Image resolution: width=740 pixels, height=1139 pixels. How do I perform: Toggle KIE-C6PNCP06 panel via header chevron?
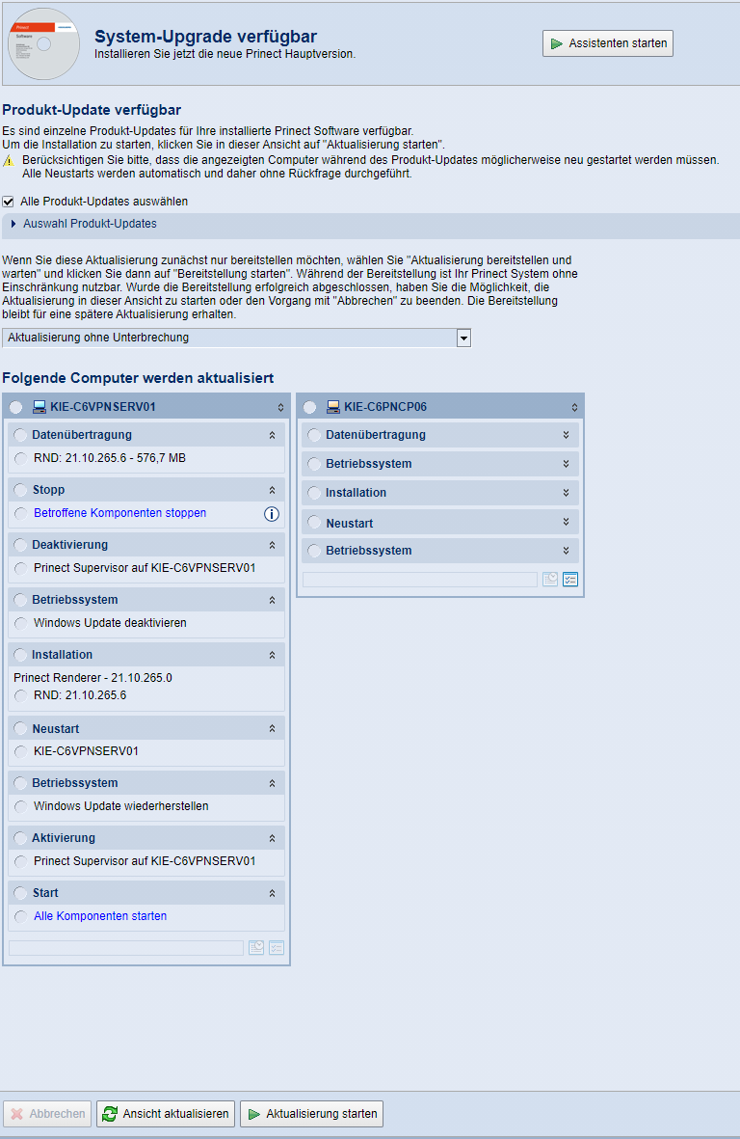(574, 408)
